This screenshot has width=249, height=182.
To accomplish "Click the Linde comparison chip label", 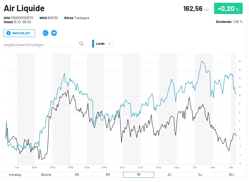I will [x=100, y=43].
